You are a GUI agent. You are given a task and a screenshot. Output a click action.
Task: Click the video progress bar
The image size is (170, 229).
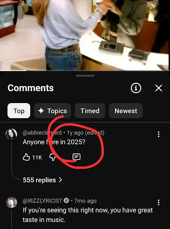click(x=85, y=70)
